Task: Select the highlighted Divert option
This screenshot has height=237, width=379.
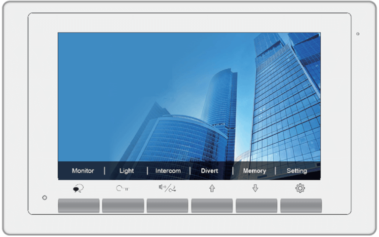Action: pos(209,171)
